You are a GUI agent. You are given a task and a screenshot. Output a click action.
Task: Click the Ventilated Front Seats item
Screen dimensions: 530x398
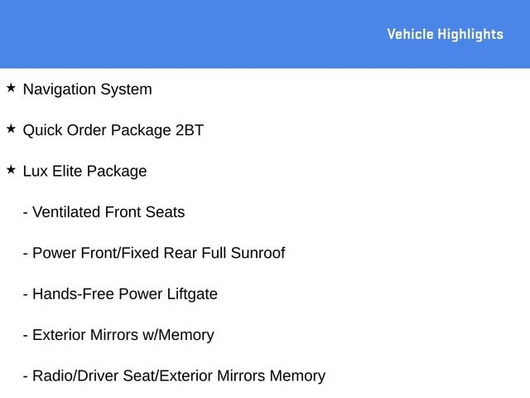[x=104, y=212]
